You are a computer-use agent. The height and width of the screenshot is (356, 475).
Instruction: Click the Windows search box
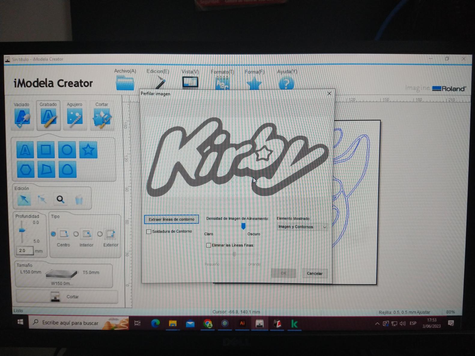tap(79, 323)
